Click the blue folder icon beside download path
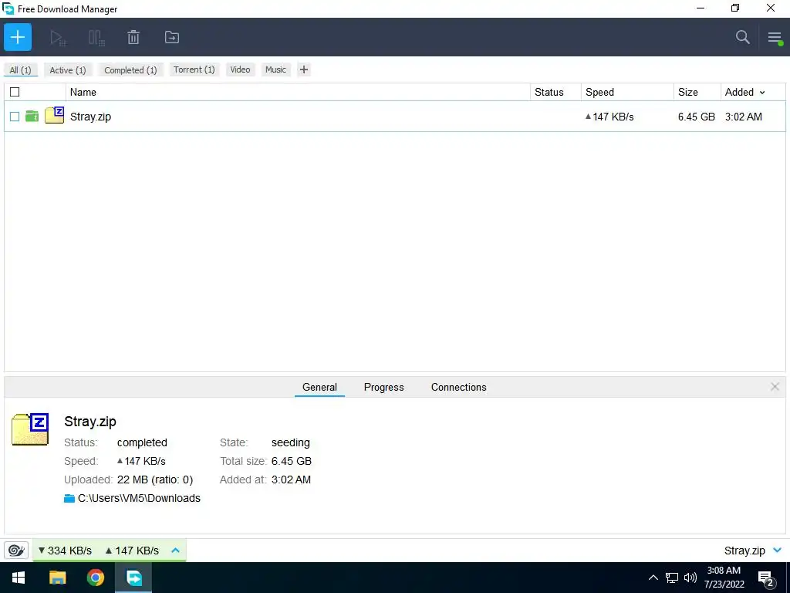This screenshot has height=593, width=790. tap(69, 498)
